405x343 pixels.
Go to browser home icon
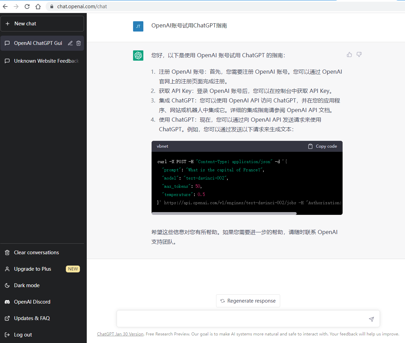click(x=38, y=7)
